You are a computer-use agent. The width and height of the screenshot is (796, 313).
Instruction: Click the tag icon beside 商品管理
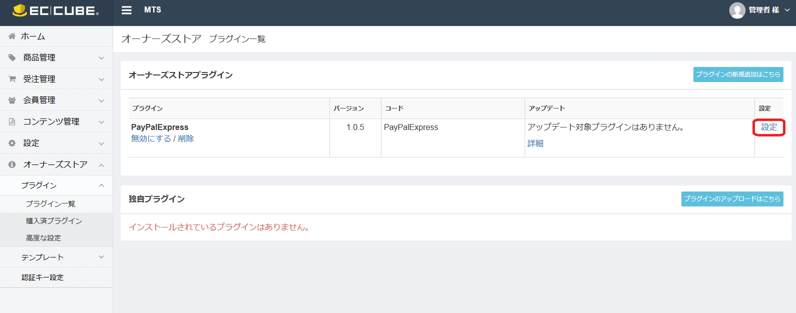(x=12, y=57)
